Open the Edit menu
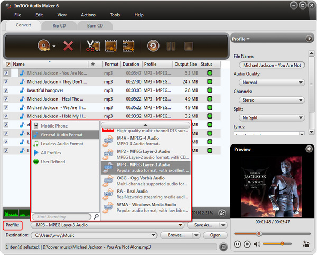317x255 pixels. (x=39, y=15)
